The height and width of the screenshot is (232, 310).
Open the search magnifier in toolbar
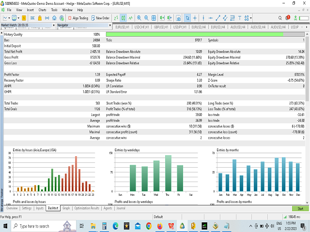click(280, 18)
